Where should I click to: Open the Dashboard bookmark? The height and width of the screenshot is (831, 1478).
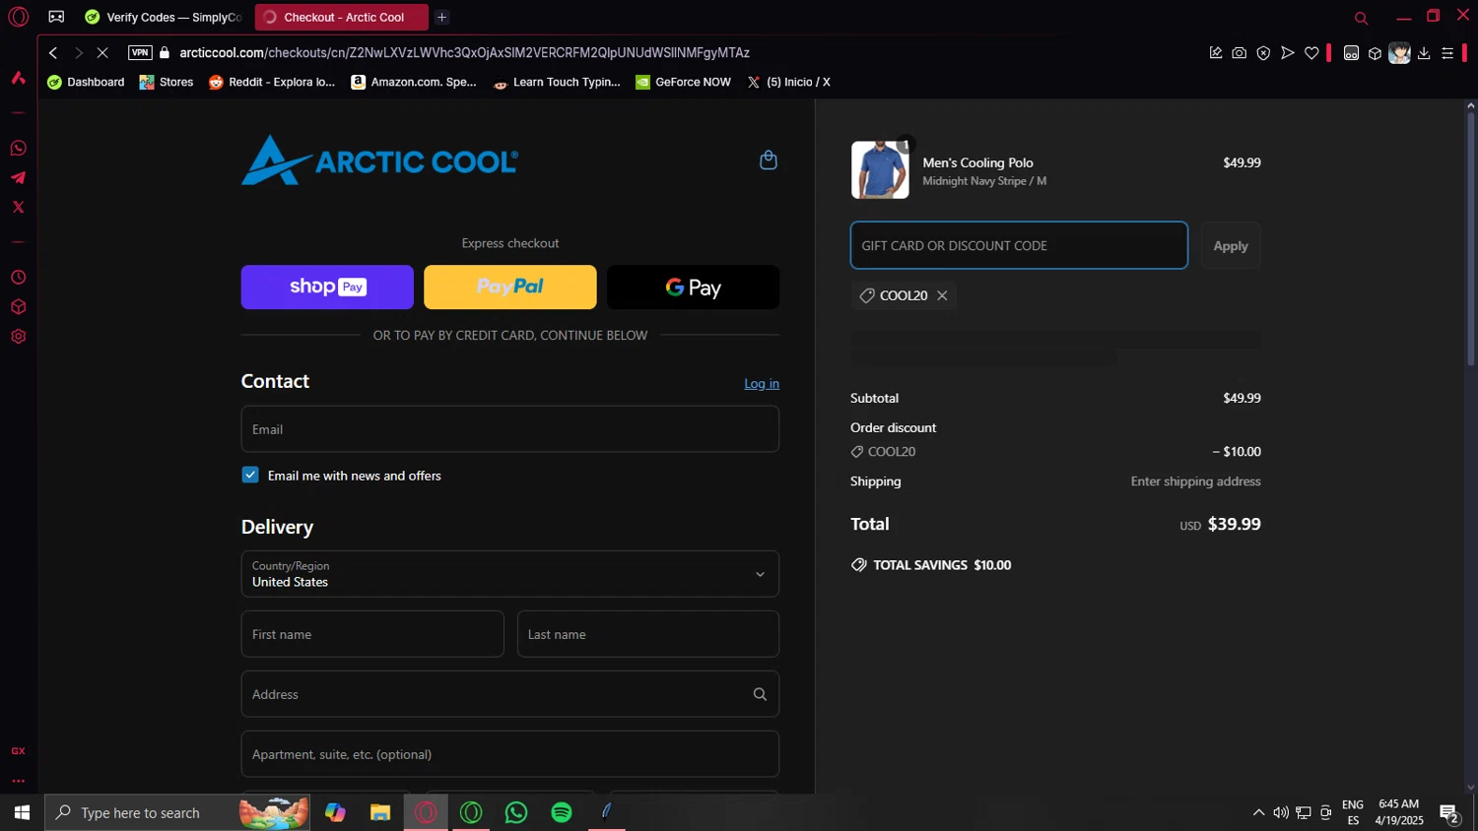(86, 82)
